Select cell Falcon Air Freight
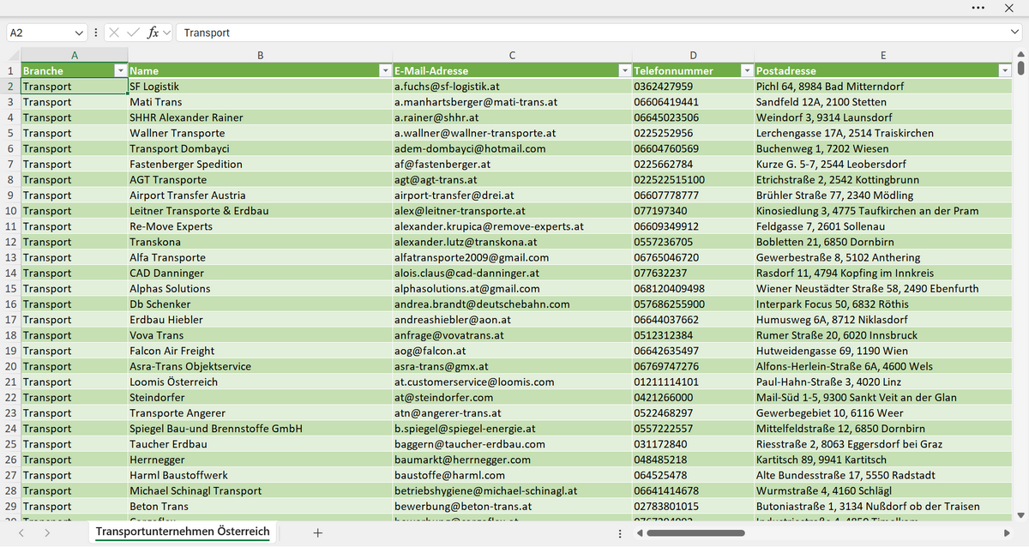Viewport: 1029px width, 547px height. click(260, 351)
